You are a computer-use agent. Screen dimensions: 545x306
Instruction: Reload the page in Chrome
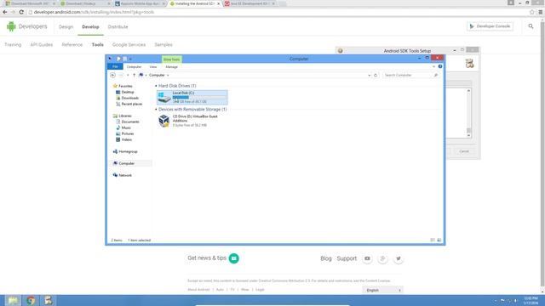[x=21, y=12]
